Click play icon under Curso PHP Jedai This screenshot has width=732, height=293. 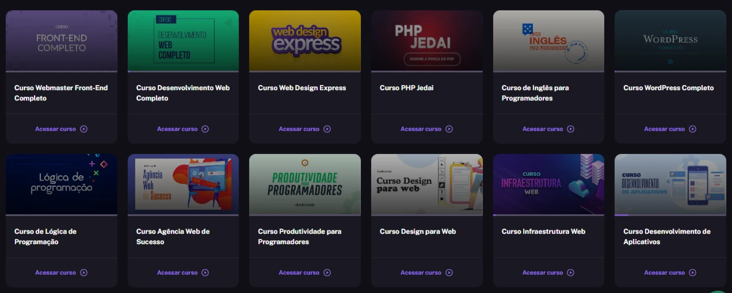(449, 129)
